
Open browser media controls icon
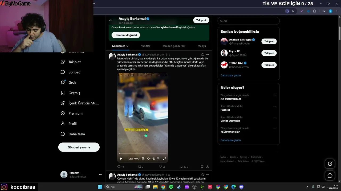(x=324, y=11)
